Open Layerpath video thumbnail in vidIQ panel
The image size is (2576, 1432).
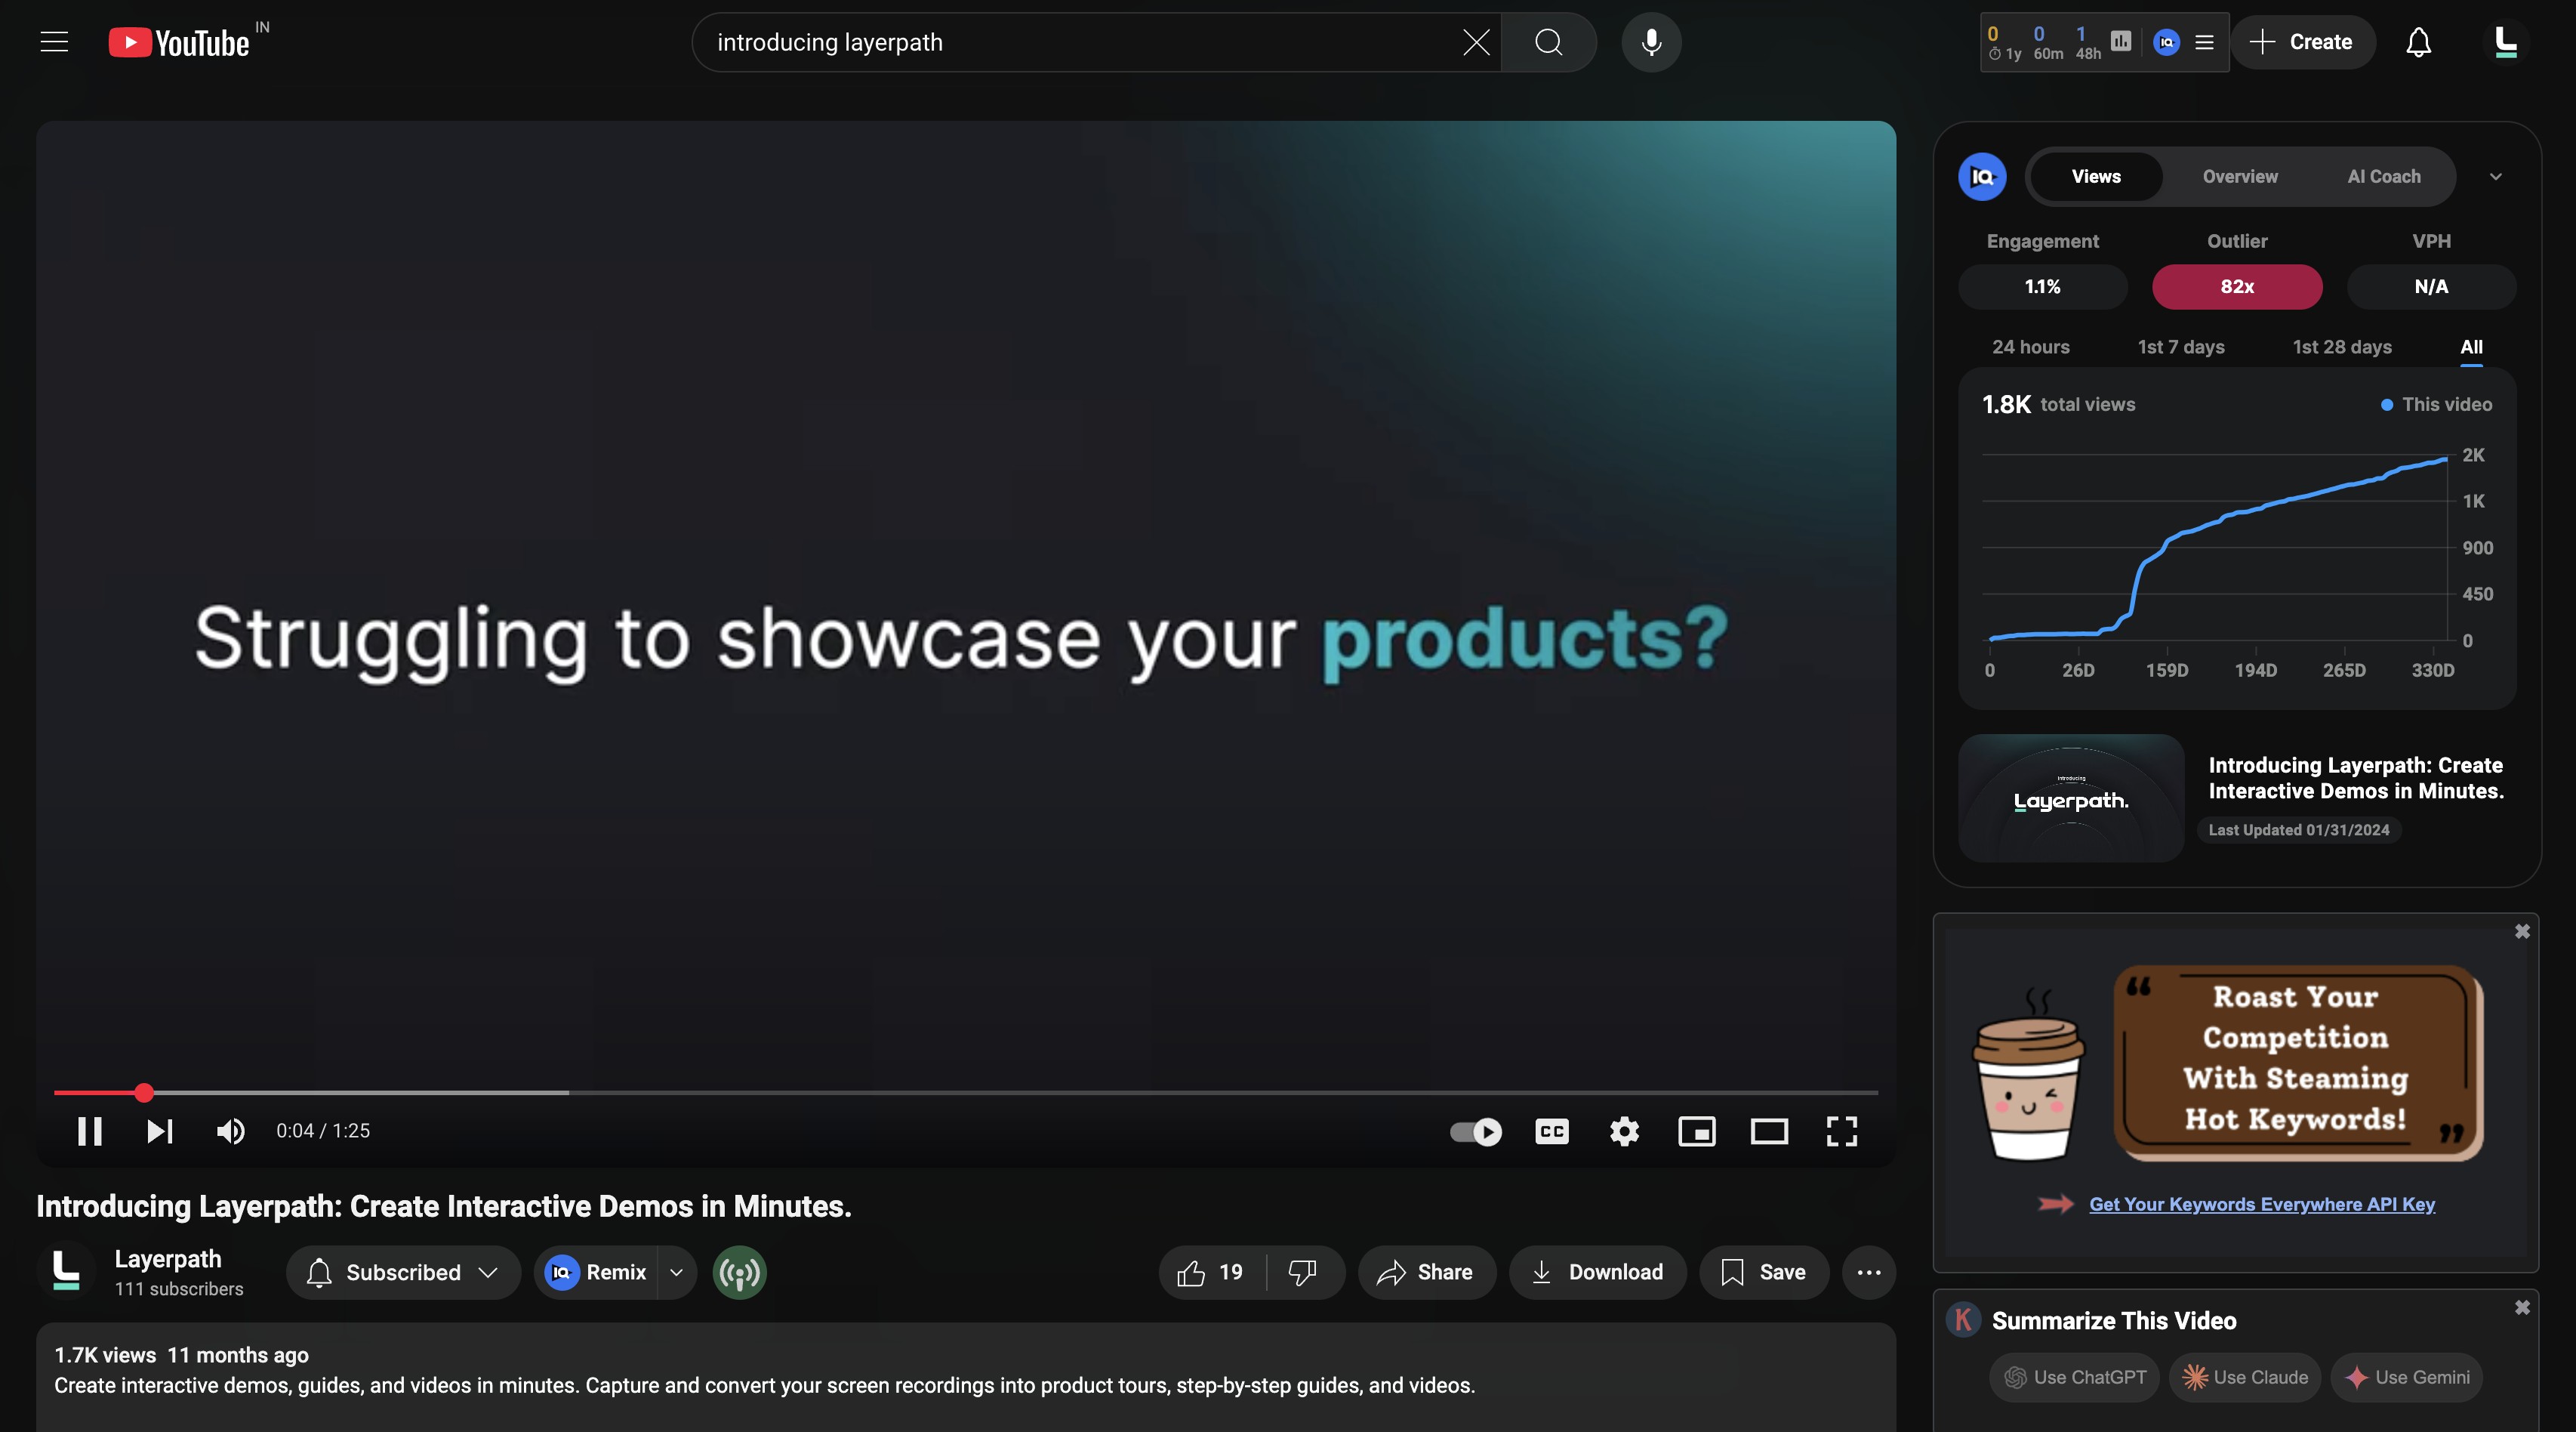pyautogui.click(x=2071, y=798)
